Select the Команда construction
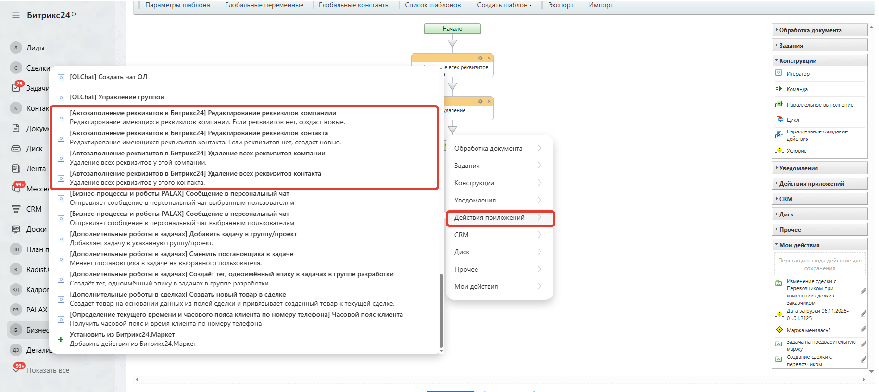The image size is (879, 392). pos(797,89)
